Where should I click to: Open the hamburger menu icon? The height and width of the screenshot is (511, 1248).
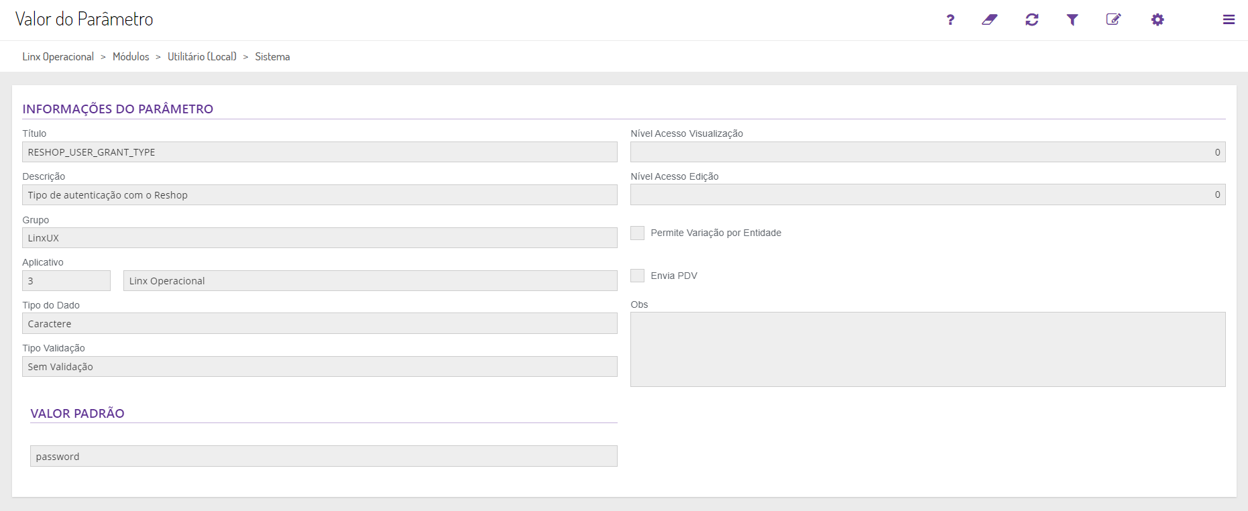[1229, 19]
